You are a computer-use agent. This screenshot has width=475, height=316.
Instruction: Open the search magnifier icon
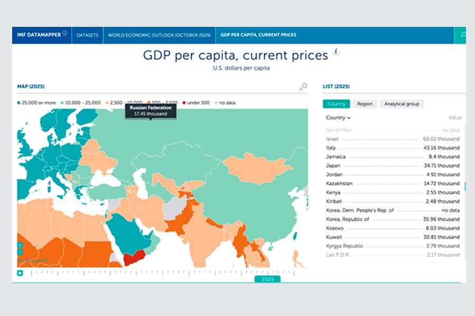click(x=463, y=35)
